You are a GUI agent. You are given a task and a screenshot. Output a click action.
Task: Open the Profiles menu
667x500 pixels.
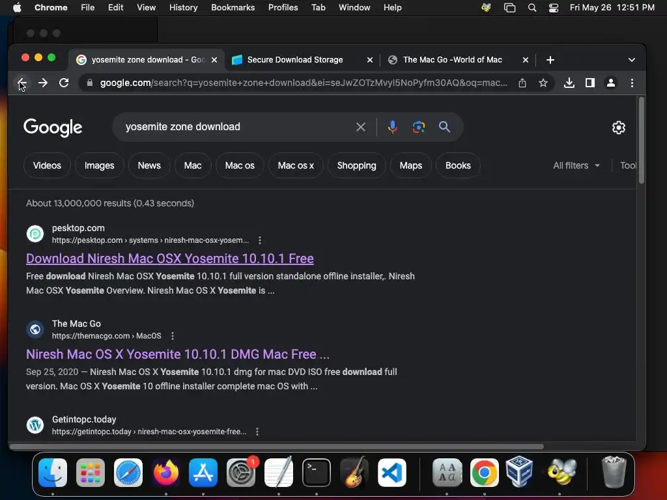(283, 8)
